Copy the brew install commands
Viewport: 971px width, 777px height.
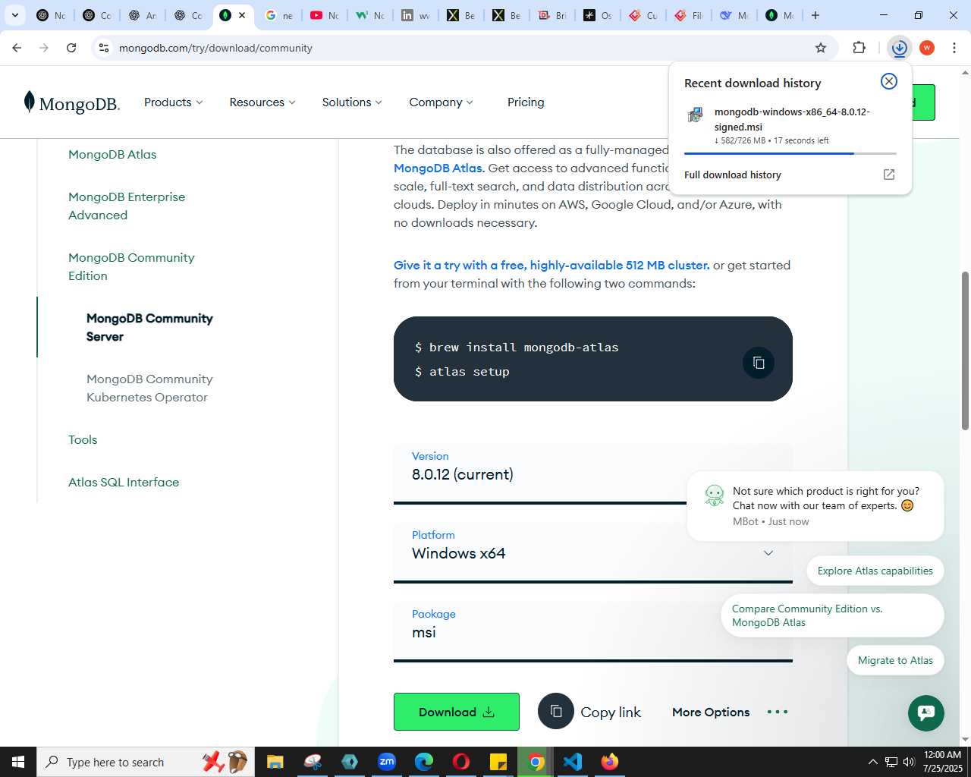pos(759,363)
